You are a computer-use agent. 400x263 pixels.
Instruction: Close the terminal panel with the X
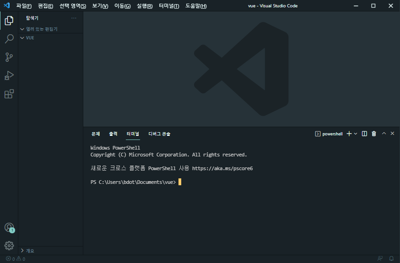coord(392,133)
